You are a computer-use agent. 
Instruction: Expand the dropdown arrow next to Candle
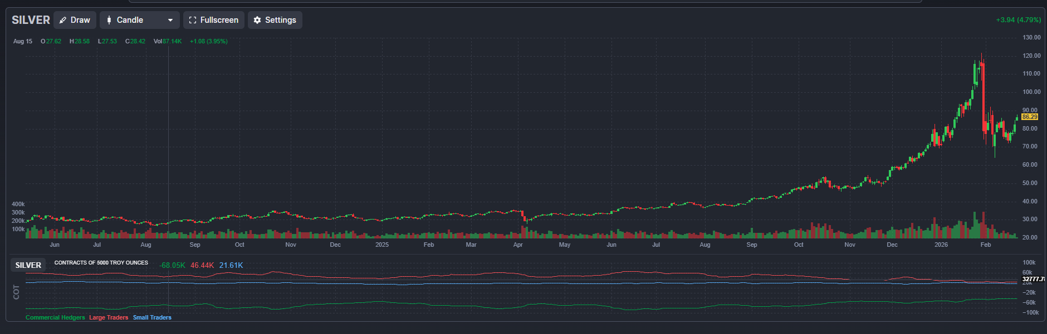tap(170, 20)
